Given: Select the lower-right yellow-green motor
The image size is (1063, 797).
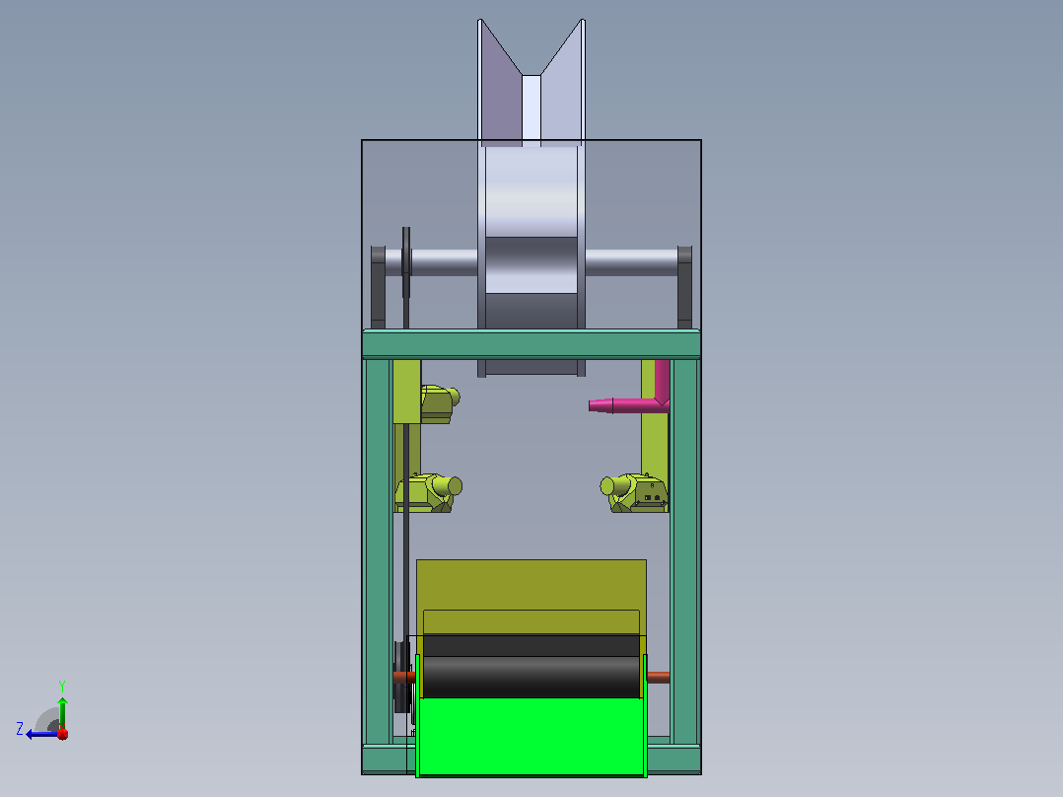Looking at the screenshot, I should [x=634, y=493].
